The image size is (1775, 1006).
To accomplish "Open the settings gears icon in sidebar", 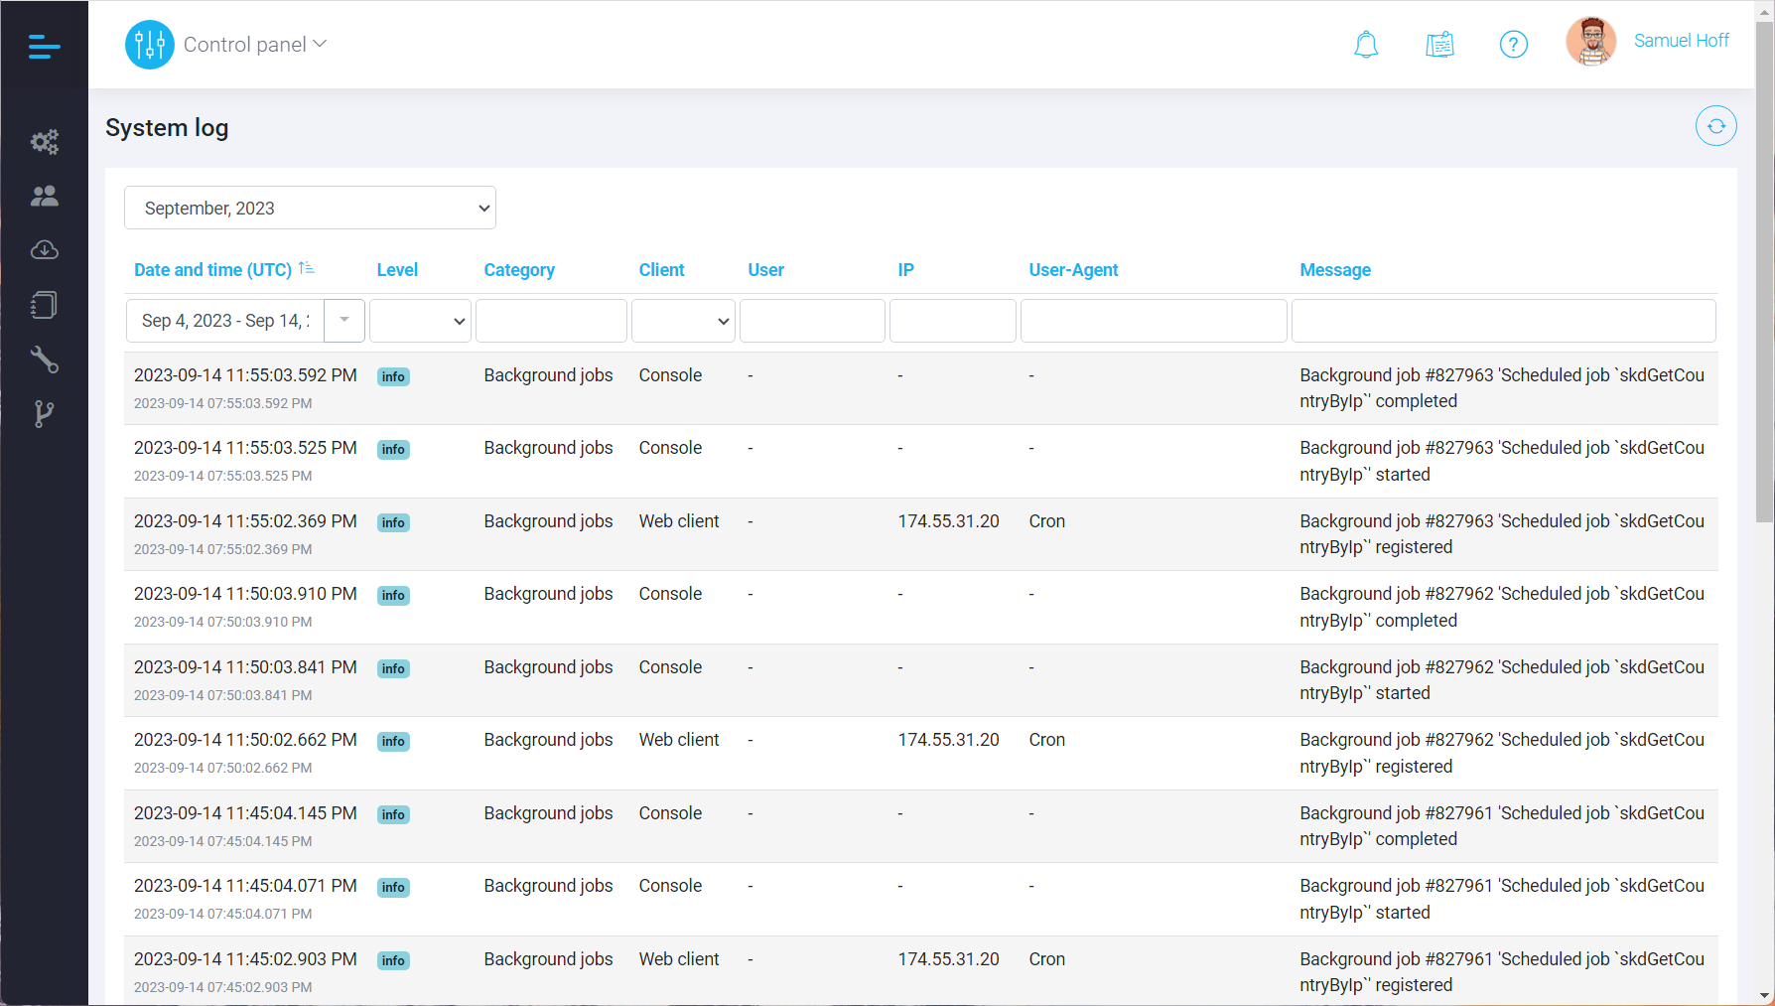I will point(44,141).
